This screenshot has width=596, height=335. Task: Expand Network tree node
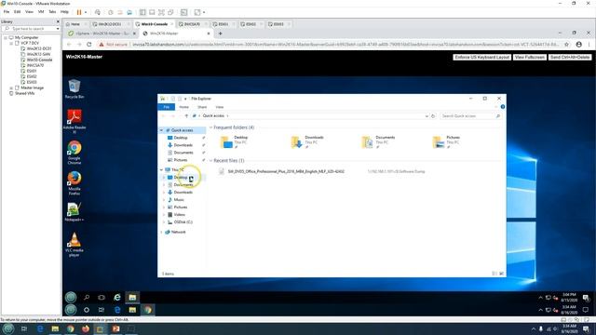tap(161, 232)
